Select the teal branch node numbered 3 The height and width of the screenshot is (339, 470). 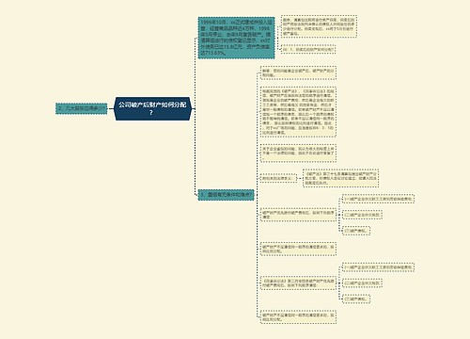(x=226, y=195)
